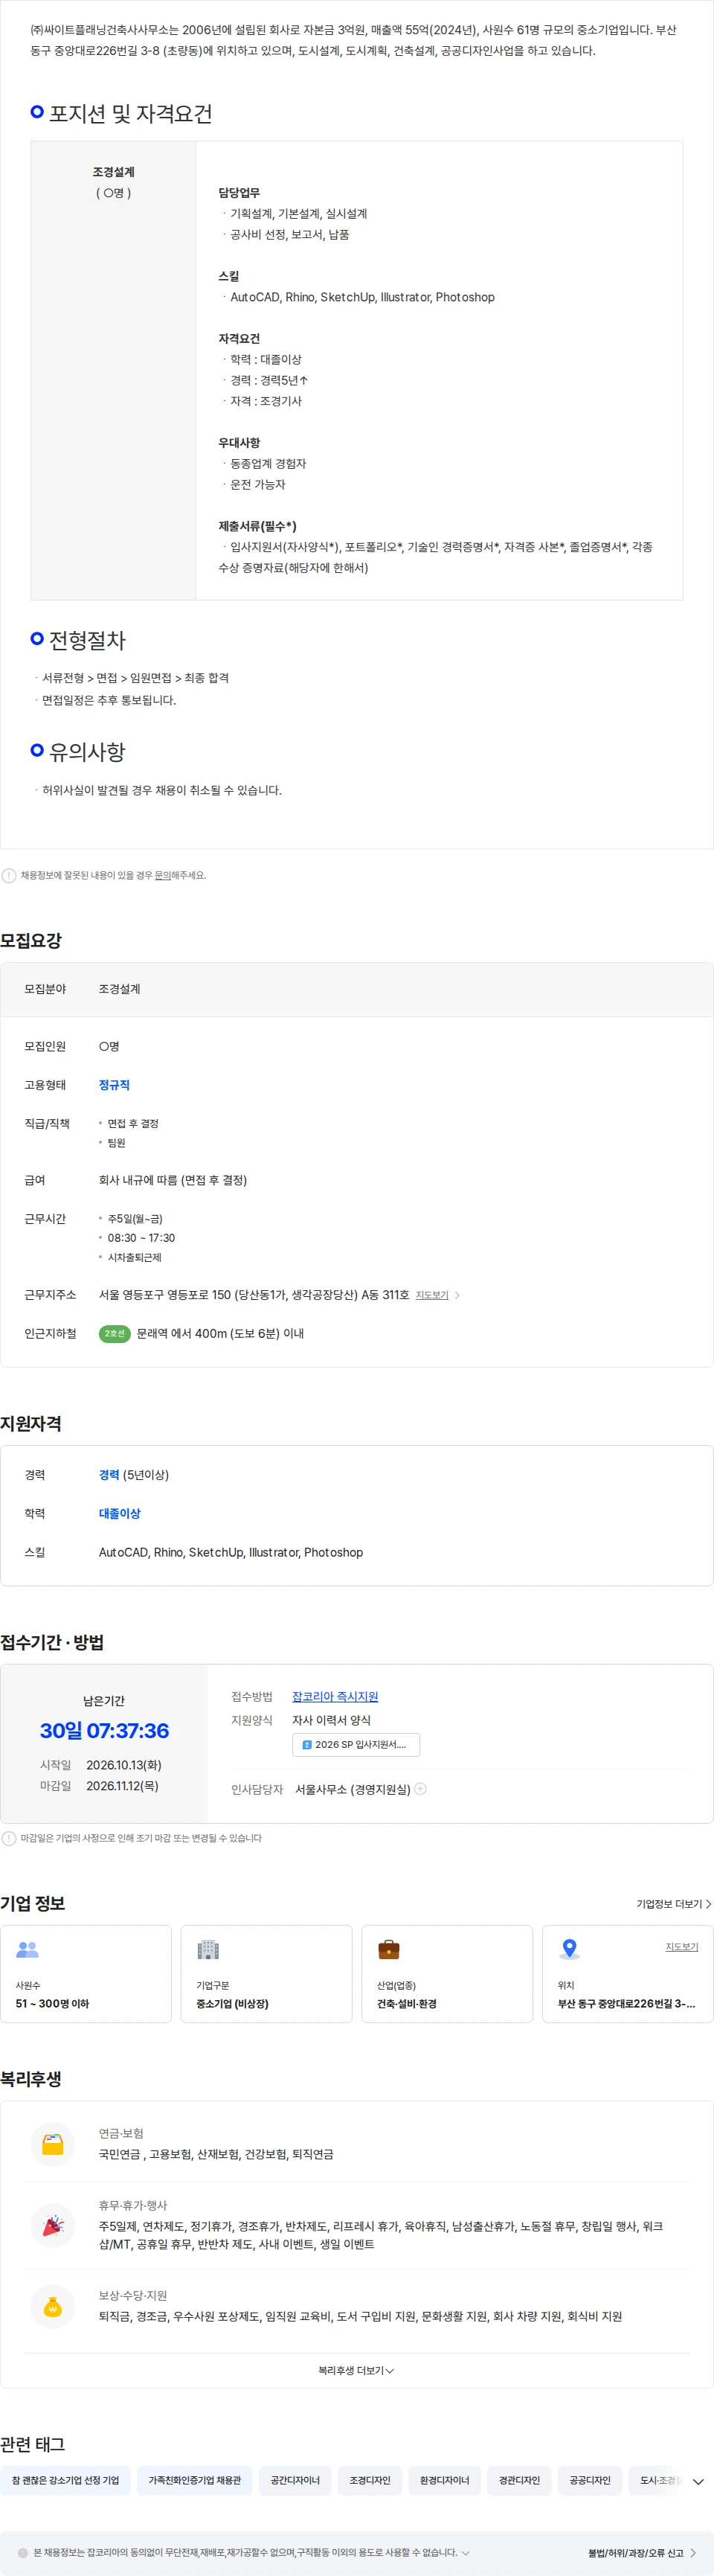Select the 조경디자인 tag

[370, 2480]
